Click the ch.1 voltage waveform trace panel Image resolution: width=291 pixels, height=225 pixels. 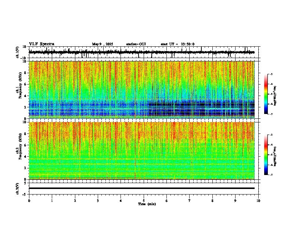144,52
